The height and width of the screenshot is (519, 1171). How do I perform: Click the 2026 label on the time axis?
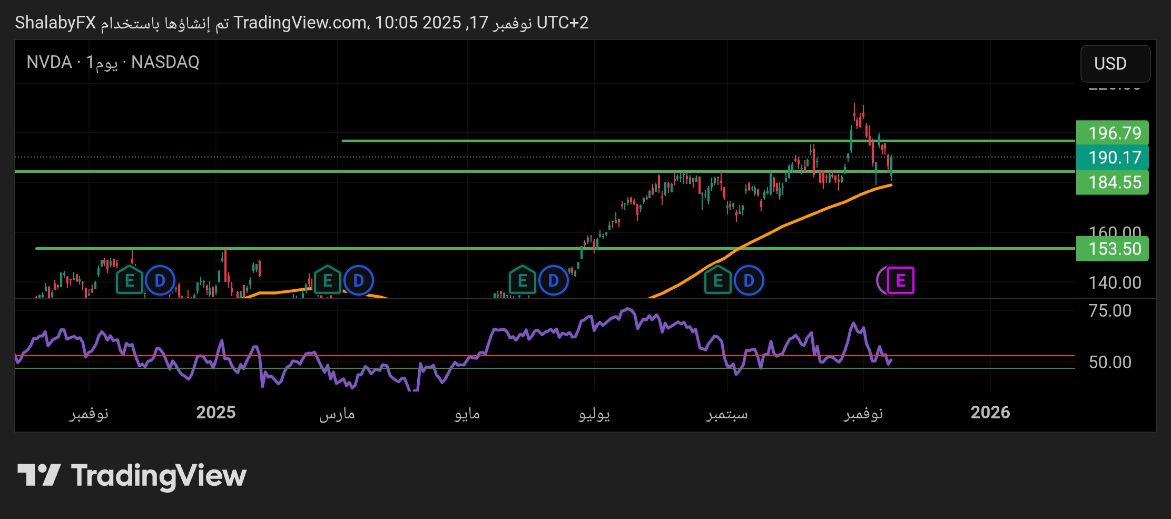pyautogui.click(x=990, y=413)
